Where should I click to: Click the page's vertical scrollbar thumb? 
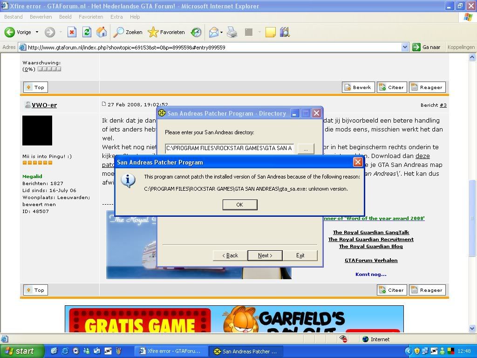(x=472, y=218)
